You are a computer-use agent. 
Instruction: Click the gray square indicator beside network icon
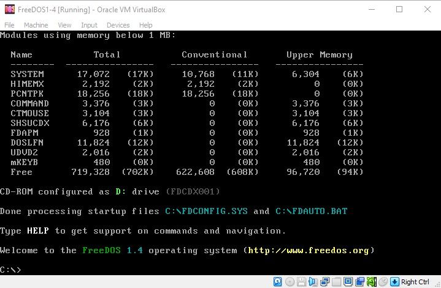tap(336, 281)
